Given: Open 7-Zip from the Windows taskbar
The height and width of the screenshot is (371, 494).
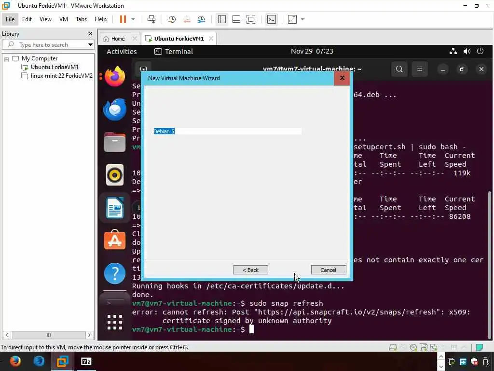Looking at the screenshot, I should point(86,361).
